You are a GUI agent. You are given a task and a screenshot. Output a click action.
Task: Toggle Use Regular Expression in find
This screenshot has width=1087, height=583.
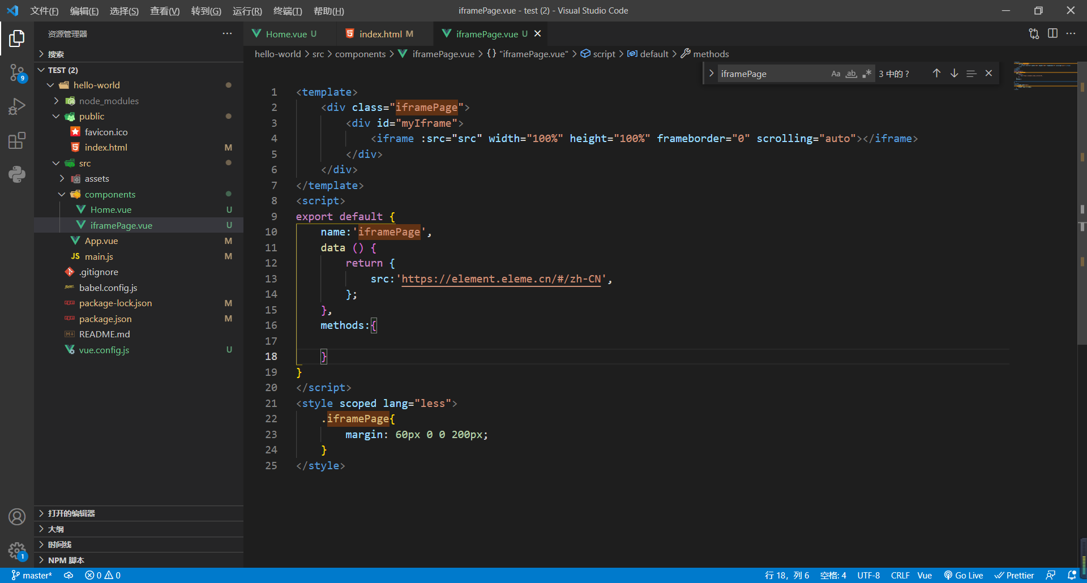867,74
